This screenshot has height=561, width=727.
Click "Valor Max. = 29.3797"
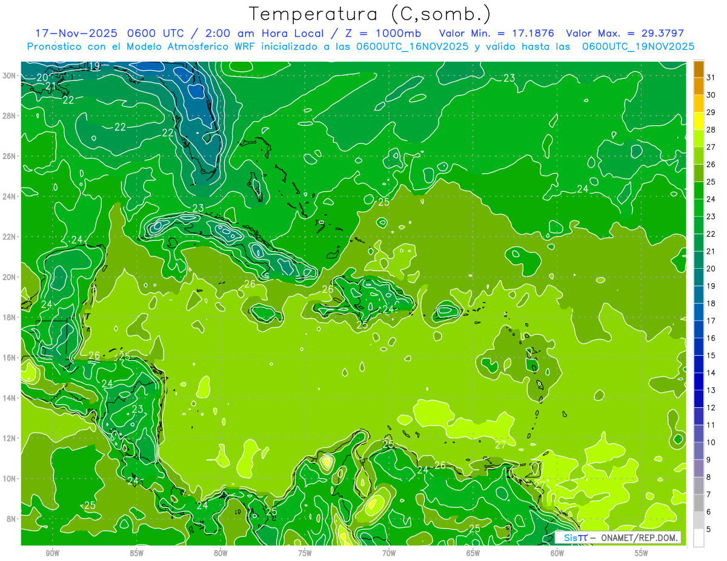click(625, 33)
